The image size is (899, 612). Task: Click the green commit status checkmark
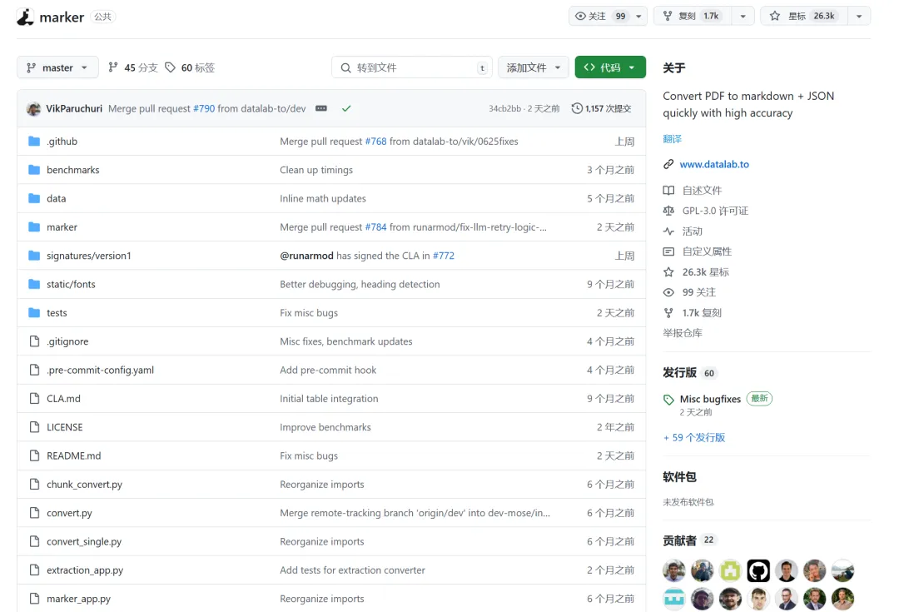(x=346, y=108)
